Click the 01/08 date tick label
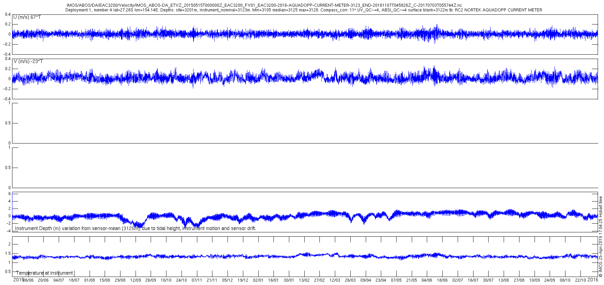Viewport: 604px width, 285px height. coord(90,280)
